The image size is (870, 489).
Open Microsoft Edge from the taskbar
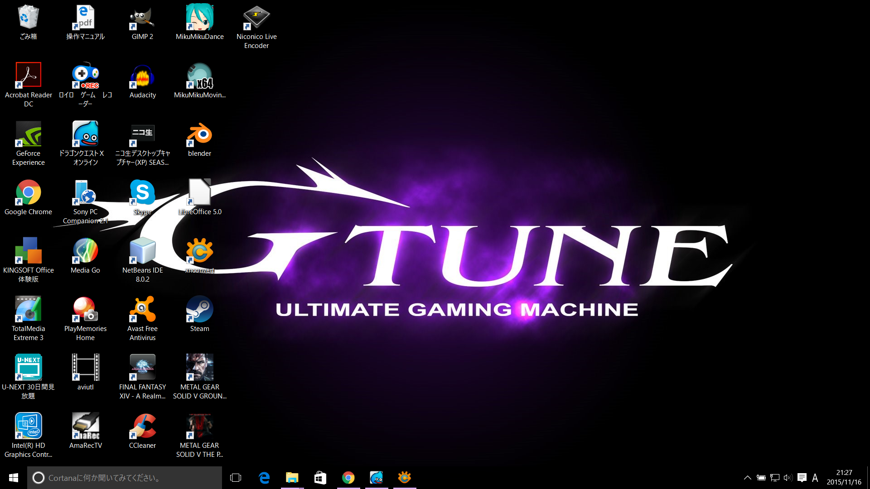(x=264, y=478)
